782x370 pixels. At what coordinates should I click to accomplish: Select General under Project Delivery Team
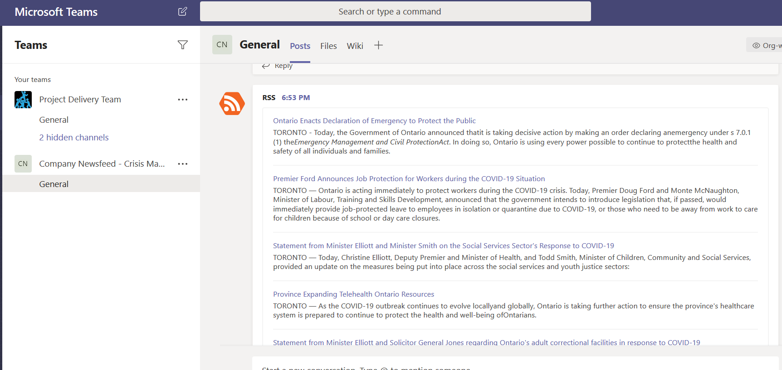[x=54, y=120]
